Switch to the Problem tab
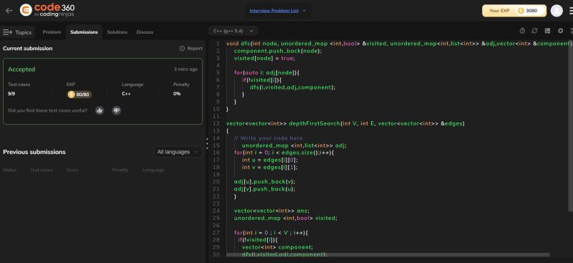Viewport: 573px width, 263px height. pyautogui.click(x=52, y=32)
